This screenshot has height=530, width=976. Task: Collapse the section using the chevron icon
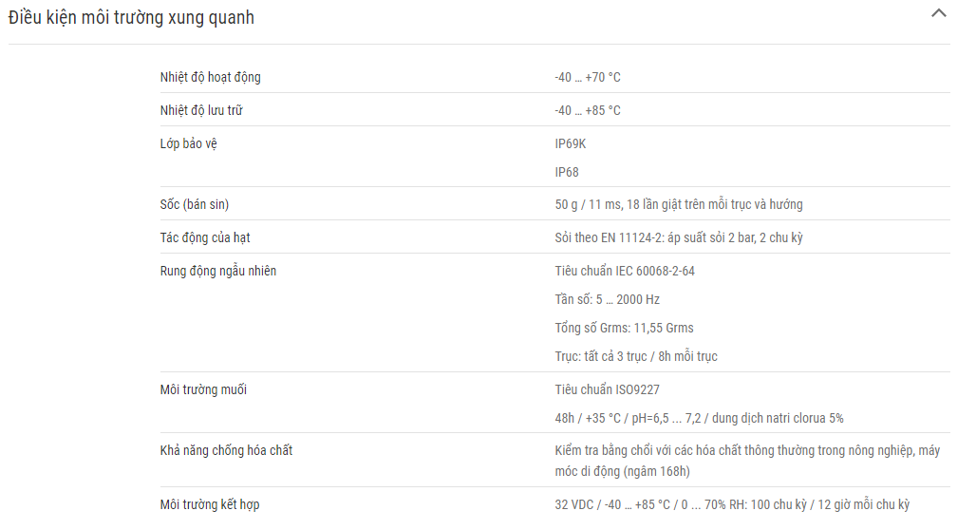point(939,13)
